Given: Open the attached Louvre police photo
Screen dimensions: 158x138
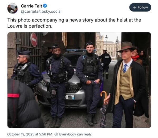Looking at the screenshot, I should pos(79,80).
